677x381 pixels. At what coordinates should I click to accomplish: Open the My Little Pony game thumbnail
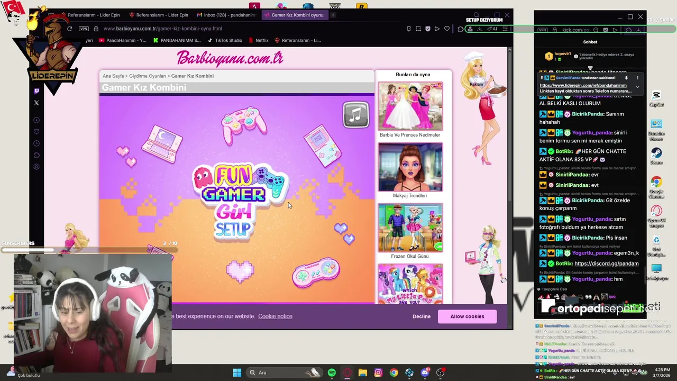pos(410,284)
